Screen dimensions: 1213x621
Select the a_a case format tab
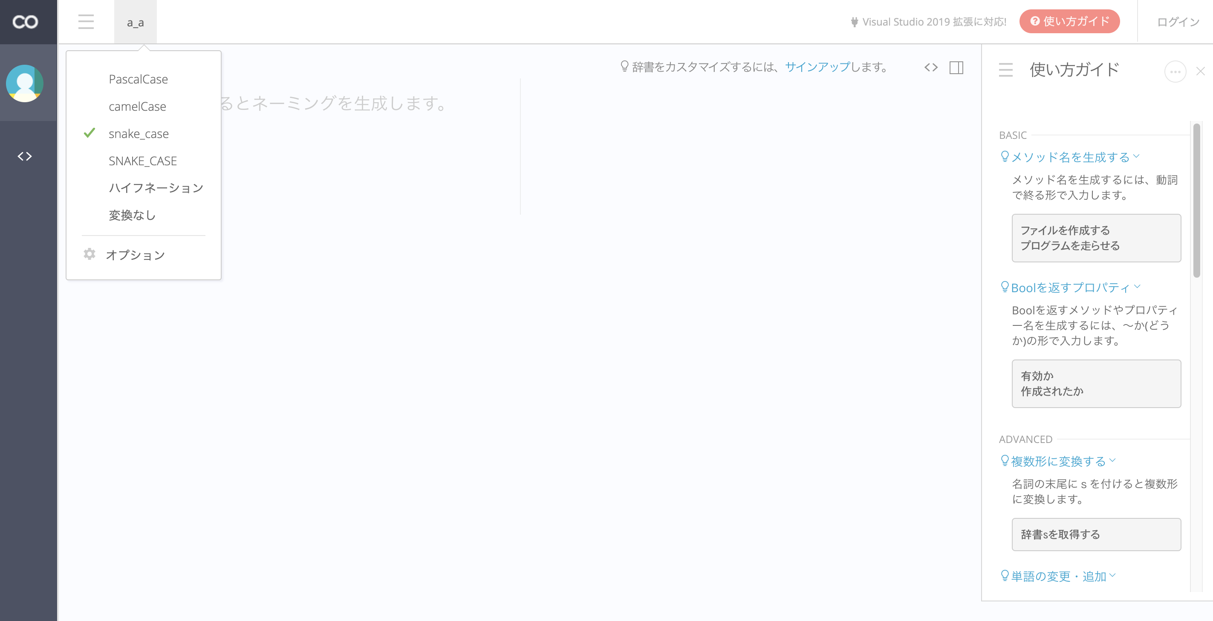[x=135, y=22]
